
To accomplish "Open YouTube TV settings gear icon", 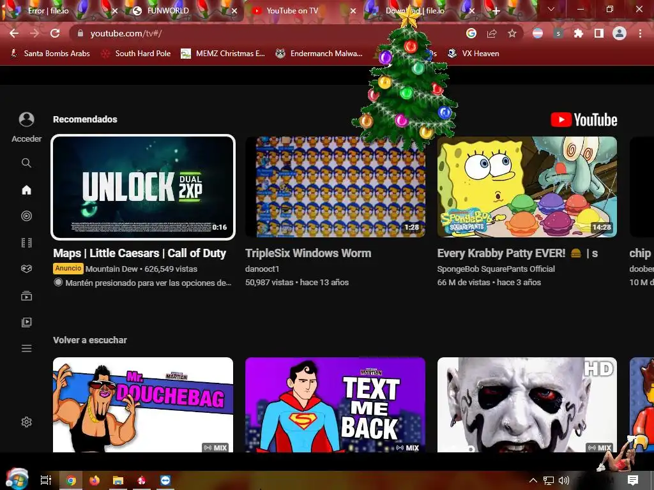I will 26,422.
